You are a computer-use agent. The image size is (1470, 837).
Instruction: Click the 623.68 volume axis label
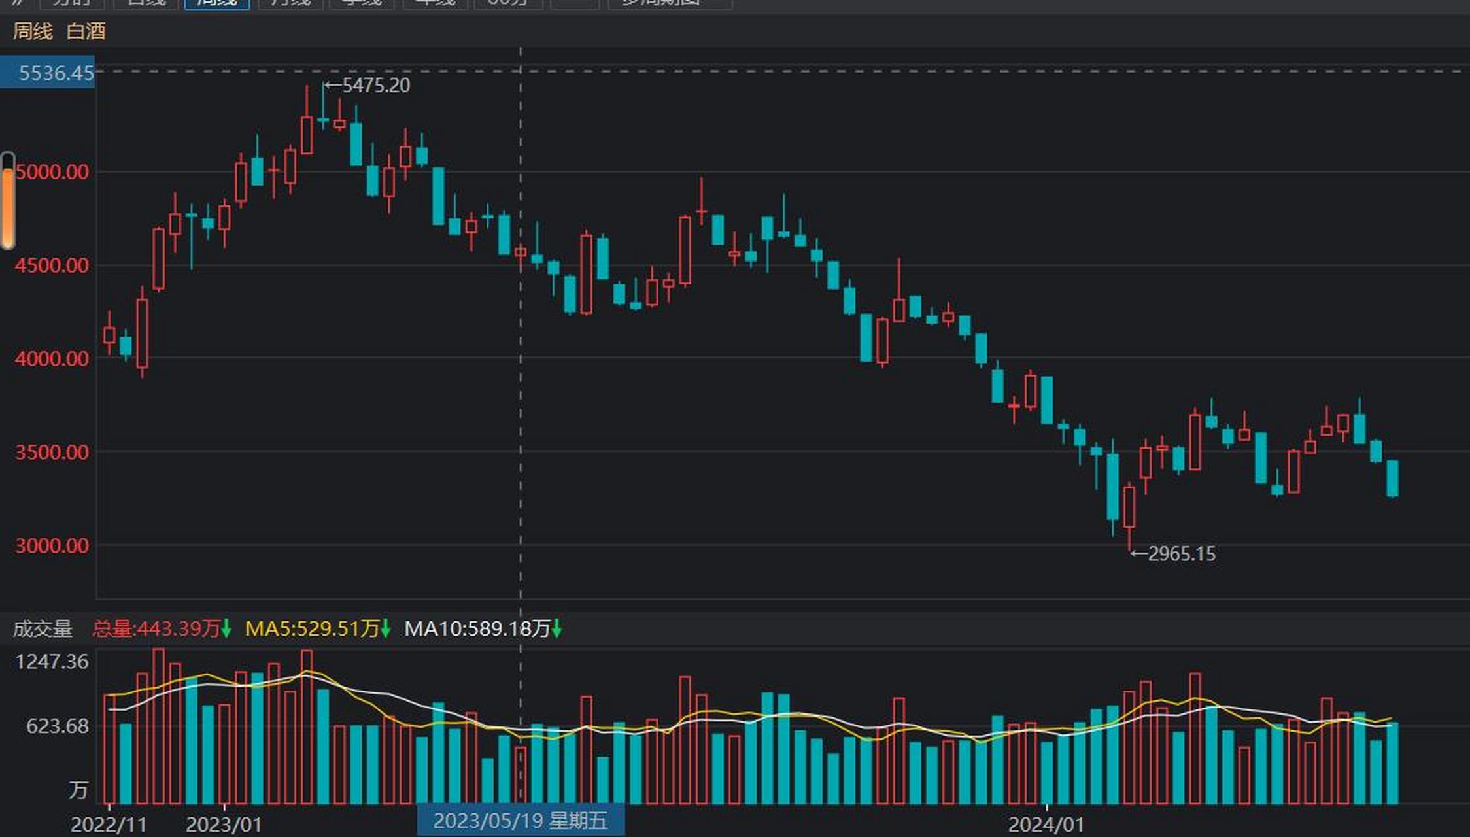click(58, 726)
